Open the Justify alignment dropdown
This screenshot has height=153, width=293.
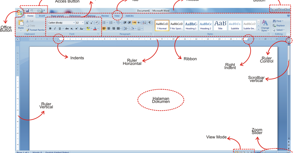[x=121, y=28]
